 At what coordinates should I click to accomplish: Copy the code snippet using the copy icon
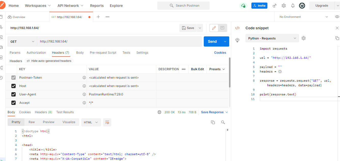[337, 38]
